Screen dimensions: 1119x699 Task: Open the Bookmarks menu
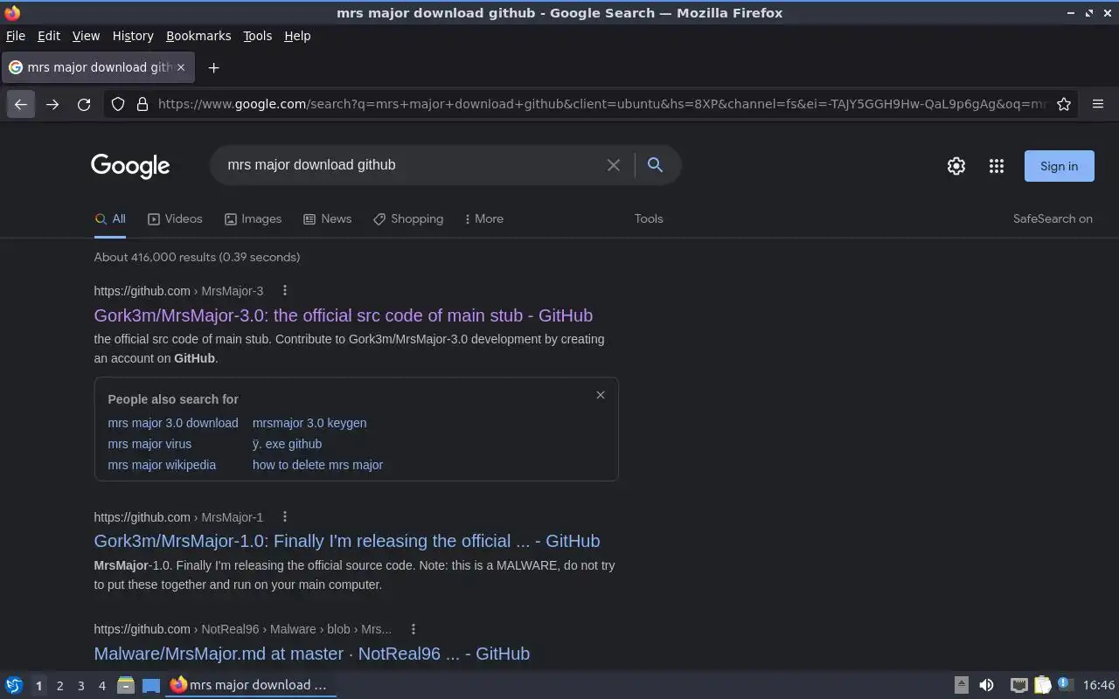[198, 36]
